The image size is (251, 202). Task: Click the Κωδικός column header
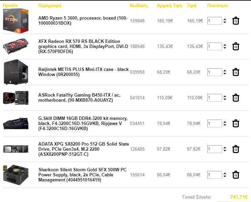pyautogui.click(x=139, y=6)
